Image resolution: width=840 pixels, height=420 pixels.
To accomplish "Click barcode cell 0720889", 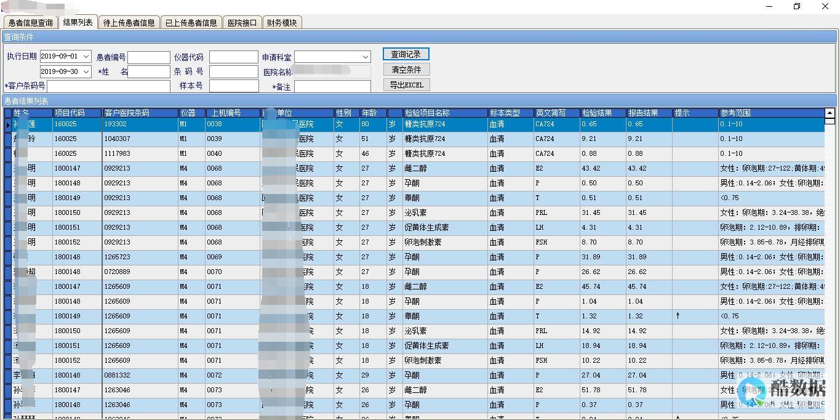I will [140, 272].
